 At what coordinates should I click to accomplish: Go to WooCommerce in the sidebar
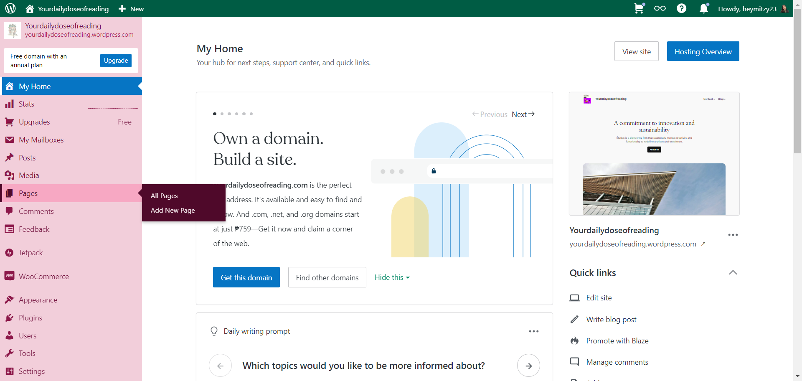pyautogui.click(x=72, y=276)
